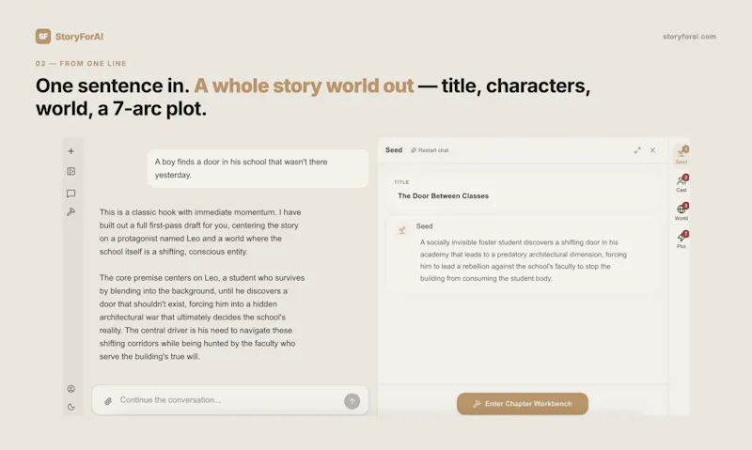Click the Continue the conversation input field
This screenshot has width=752, height=450.
(x=230, y=400)
